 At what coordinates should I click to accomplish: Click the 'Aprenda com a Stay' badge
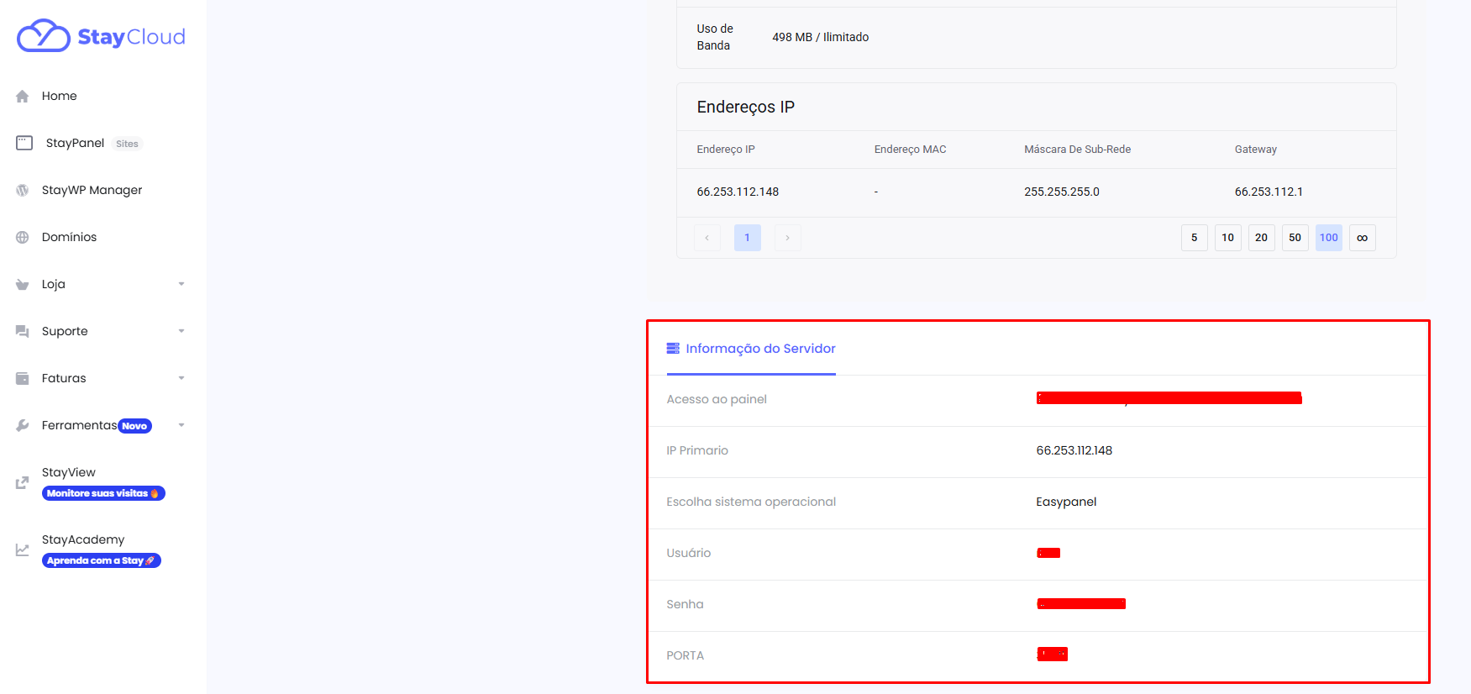[102, 560]
